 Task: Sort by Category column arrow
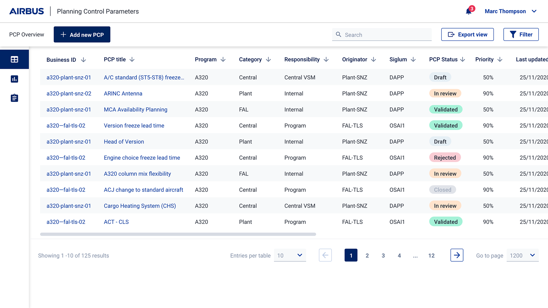point(268,60)
